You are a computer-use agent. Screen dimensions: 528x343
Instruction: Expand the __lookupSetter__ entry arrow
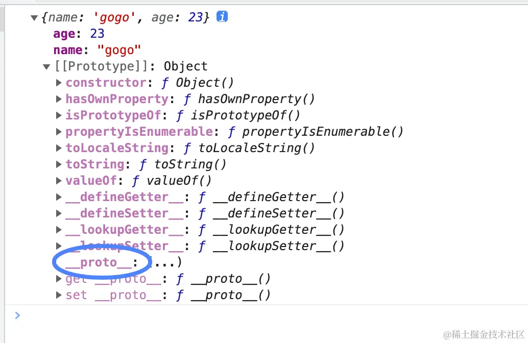pyautogui.click(x=59, y=246)
